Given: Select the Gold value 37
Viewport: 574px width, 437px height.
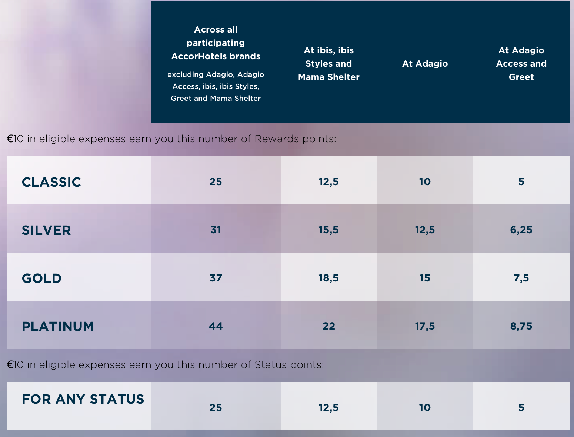Looking at the screenshot, I should click(x=216, y=278).
